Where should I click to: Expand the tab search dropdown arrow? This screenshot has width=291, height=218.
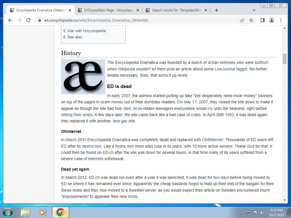pyautogui.click(x=254, y=10)
